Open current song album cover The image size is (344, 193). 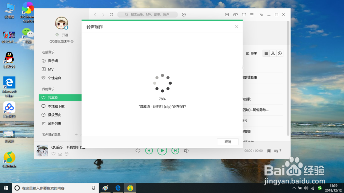(42, 150)
